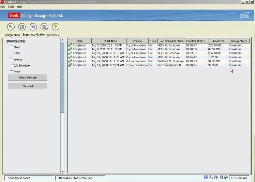Click the Snapshots Loaded status field
This screenshot has height=182, width=255.
tap(29, 178)
